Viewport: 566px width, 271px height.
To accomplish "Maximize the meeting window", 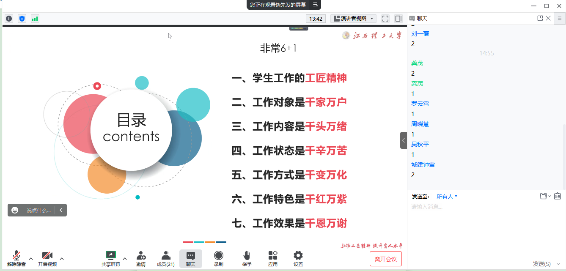I will [547, 5].
